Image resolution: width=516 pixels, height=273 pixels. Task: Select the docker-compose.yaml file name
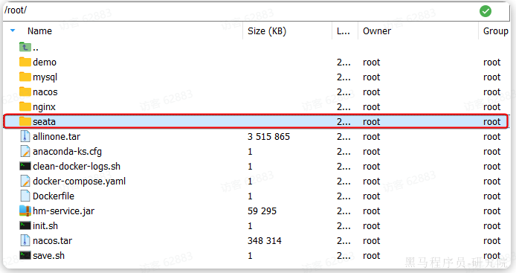coord(79,182)
